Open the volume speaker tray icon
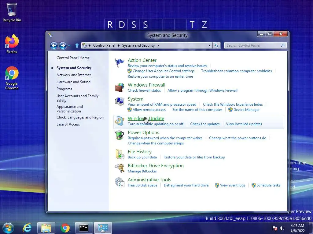The image size is (313, 234). (x=282, y=228)
